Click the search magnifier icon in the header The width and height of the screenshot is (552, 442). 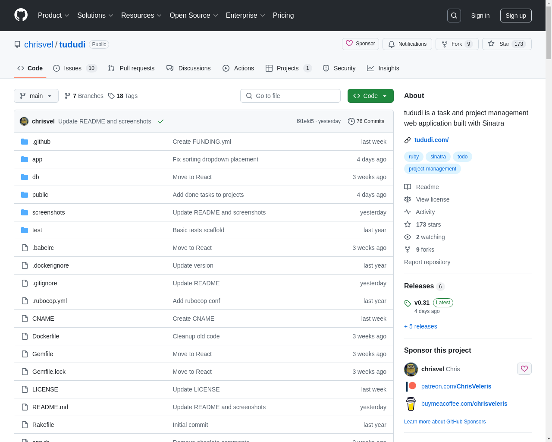(454, 16)
